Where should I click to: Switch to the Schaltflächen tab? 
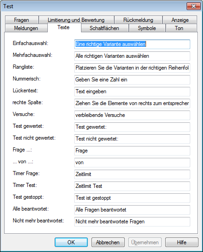tap(105, 28)
